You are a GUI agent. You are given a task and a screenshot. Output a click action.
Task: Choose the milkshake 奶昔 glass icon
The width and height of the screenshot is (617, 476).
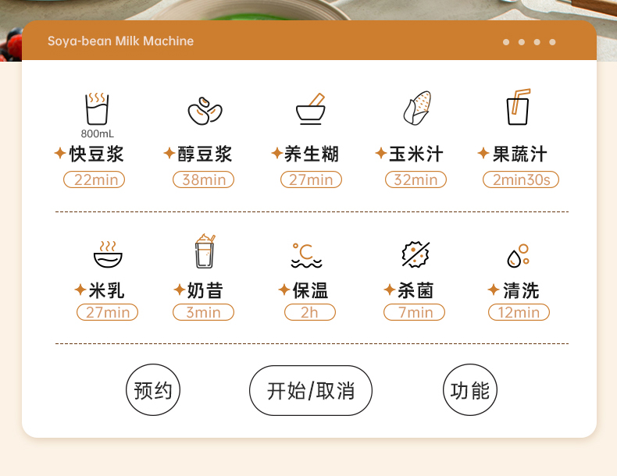(x=205, y=251)
